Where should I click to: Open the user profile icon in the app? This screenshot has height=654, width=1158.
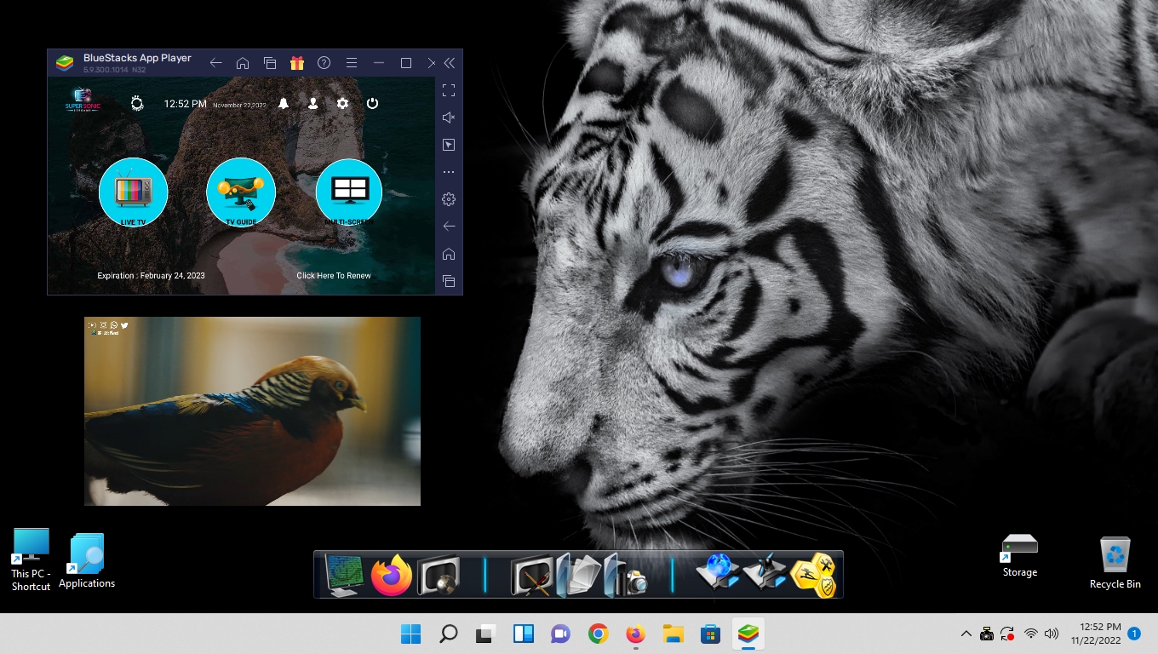coord(313,103)
